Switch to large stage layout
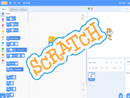 point(127,9)
